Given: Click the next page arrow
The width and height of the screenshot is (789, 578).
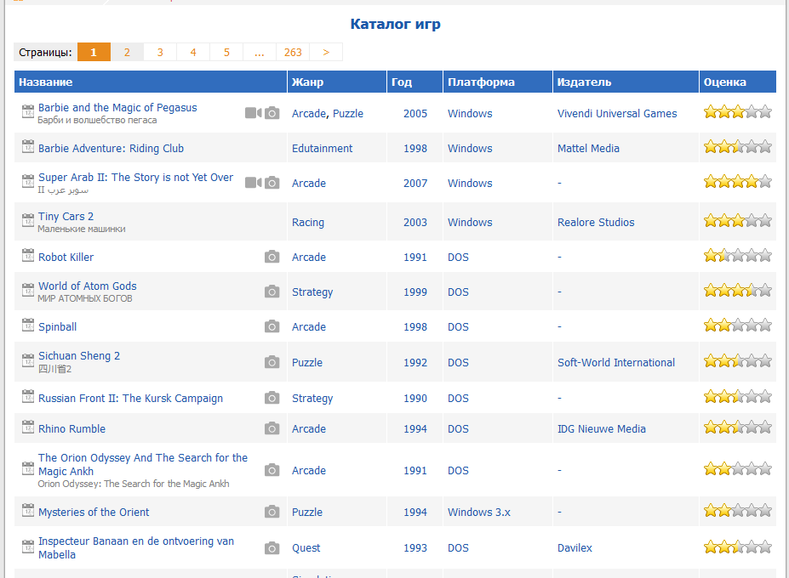Looking at the screenshot, I should pyautogui.click(x=326, y=52).
